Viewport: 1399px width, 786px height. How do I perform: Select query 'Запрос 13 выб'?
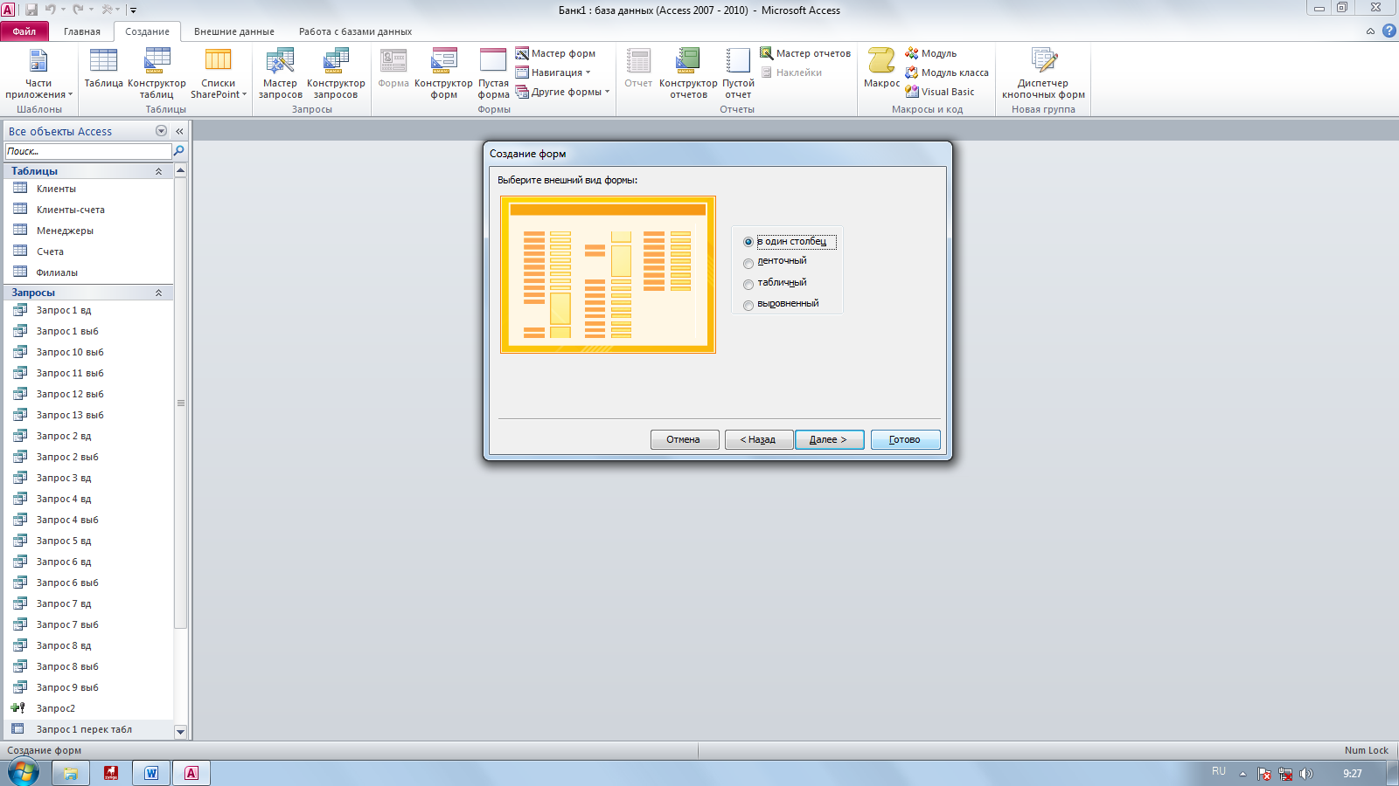(x=88, y=415)
